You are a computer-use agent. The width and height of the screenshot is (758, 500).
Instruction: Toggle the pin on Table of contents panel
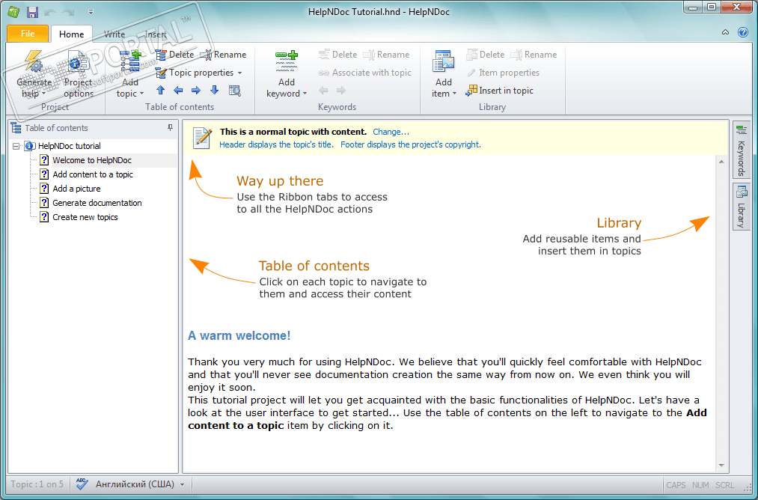(x=170, y=128)
